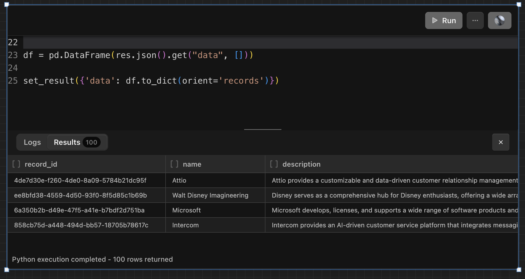Click the Walt Disney Imagineering name cell
This screenshot has height=279, width=525.
(x=215, y=195)
